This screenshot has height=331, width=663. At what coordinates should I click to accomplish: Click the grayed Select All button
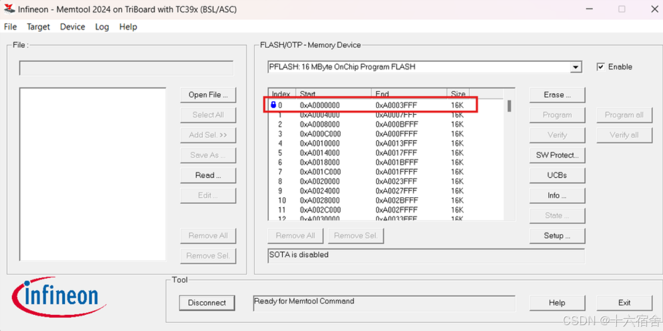pyautogui.click(x=208, y=115)
